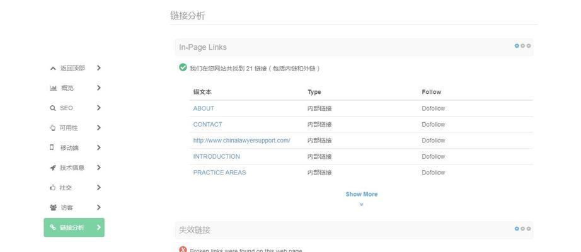This screenshot has height=252, width=581.
Task: Click the Broken links were found message
Action: point(246,250)
